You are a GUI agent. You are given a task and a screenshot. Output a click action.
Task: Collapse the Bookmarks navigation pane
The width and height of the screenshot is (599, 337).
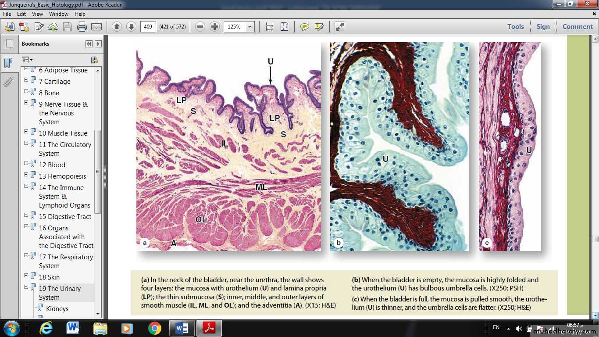point(89,44)
